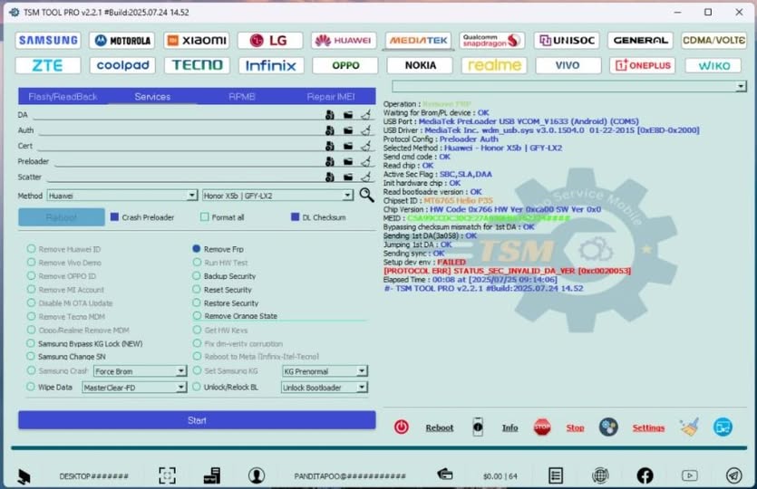Select the Huawei brand logo
The image size is (757, 489).
click(x=345, y=41)
